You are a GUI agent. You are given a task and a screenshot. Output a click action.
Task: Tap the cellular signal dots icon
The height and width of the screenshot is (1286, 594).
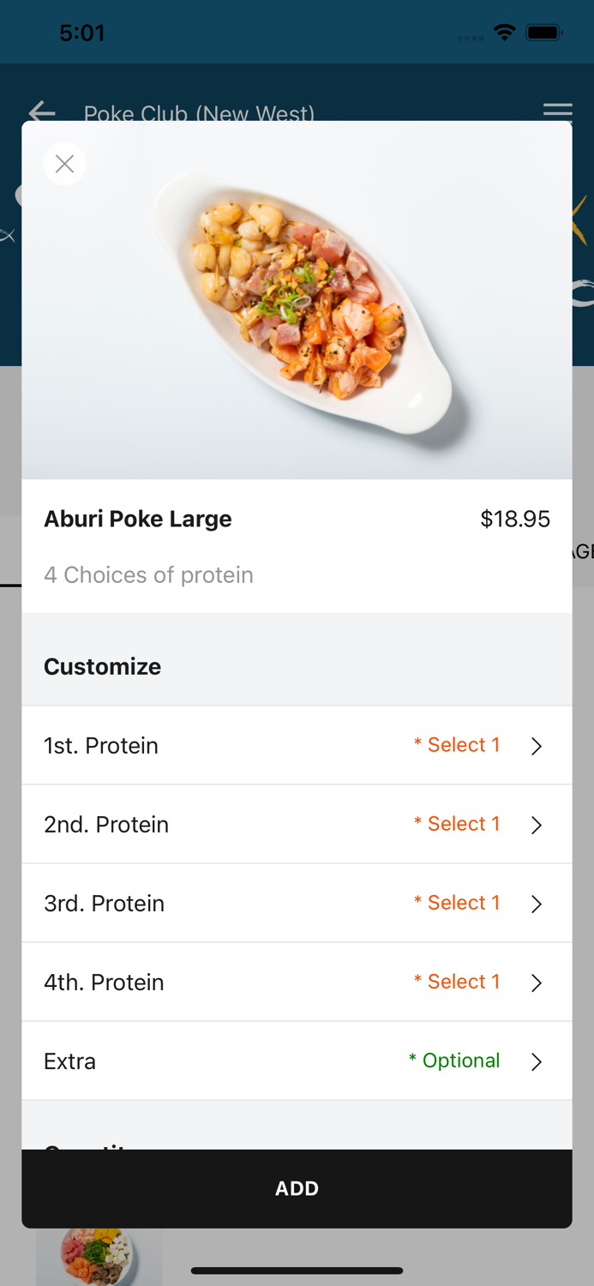[470, 39]
